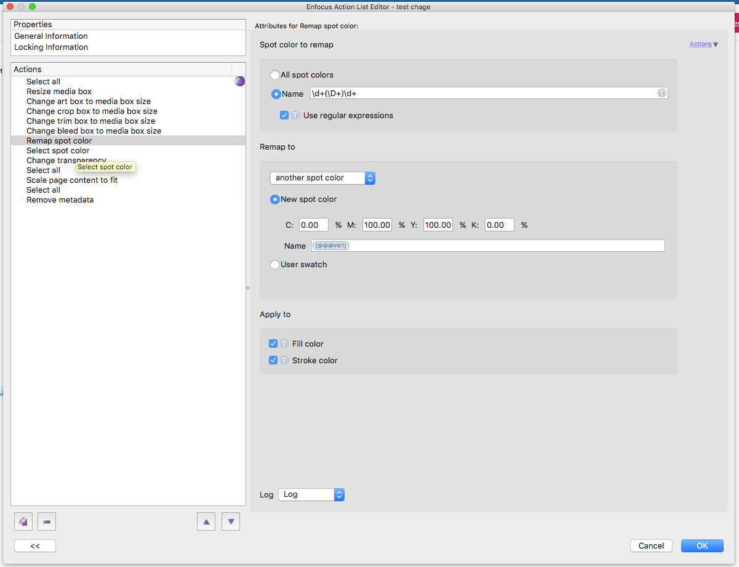Viewport: 739px width, 567px height.
Task: Move the selected action up with the up arrow
Action: pyautogui.click(x=206, y=521)
